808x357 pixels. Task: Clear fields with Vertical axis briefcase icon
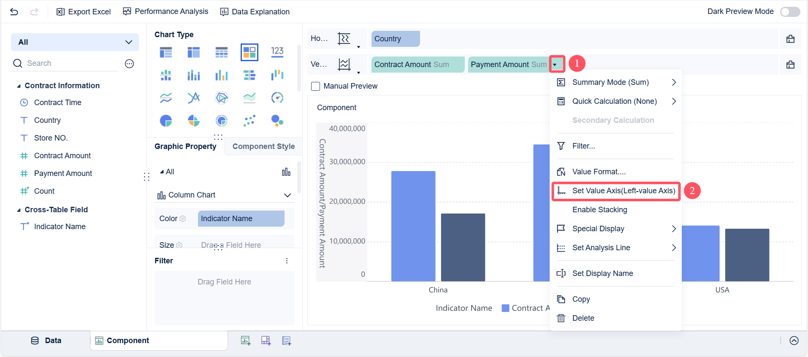click(x=791, y=65)
